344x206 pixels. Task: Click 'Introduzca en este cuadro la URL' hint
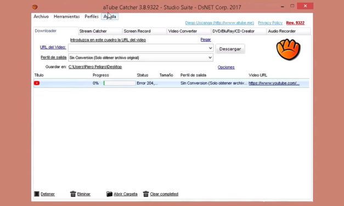108,40
